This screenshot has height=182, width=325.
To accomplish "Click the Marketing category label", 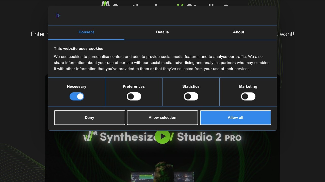I will coord(248,86).
